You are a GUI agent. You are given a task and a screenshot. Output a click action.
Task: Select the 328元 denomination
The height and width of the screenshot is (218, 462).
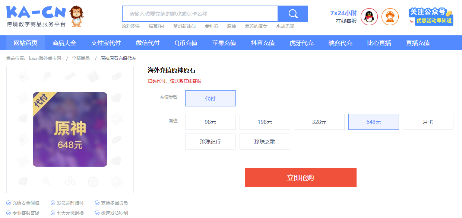pos(319,122)
